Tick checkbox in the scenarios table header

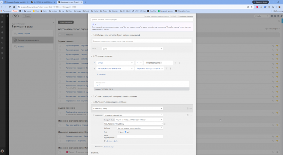(x=60, y=35)
